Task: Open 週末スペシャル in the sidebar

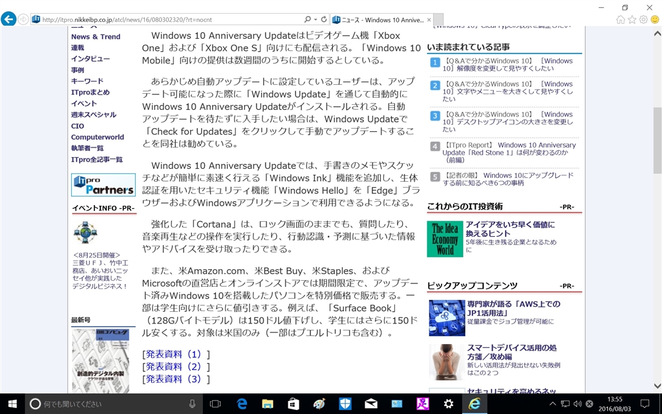Action: point(93,114)
